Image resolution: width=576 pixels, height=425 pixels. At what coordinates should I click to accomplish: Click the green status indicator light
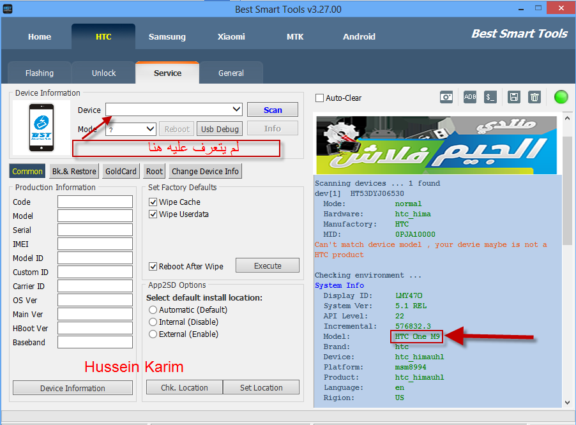[x=561, y=97]
